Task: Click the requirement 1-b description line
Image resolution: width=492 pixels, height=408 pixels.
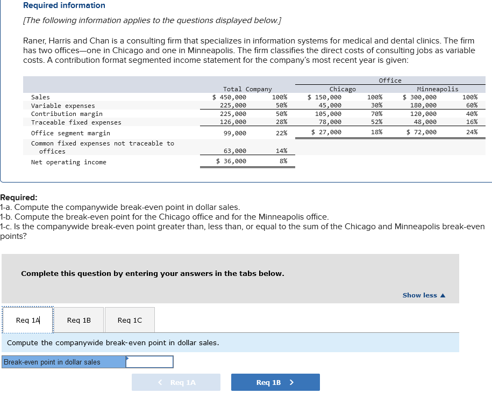Action: [165, 217]
